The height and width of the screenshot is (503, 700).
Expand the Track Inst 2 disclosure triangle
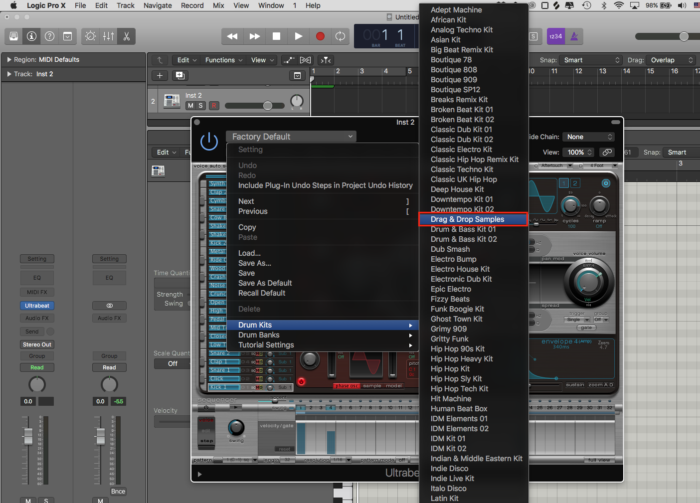[x=9, y=74]
